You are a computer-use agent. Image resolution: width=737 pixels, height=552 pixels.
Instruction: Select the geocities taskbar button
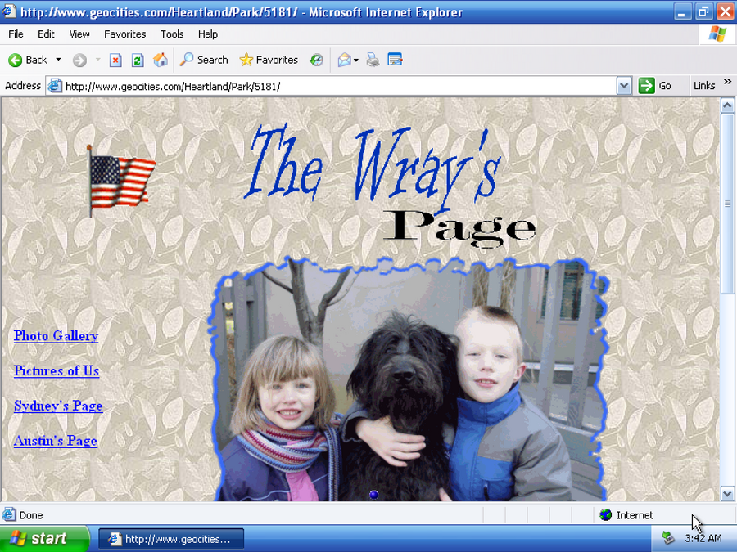coord(171,539)
